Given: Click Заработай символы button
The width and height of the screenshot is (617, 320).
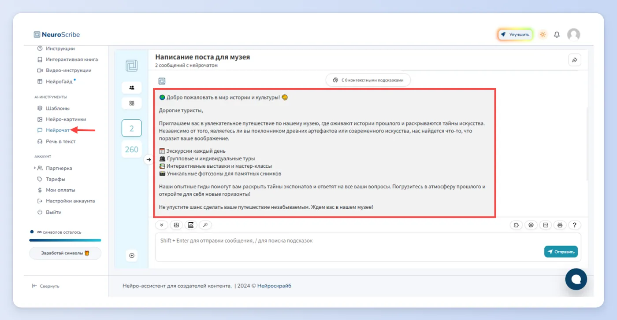Looking at the screenshot, I should coord(65,253).
